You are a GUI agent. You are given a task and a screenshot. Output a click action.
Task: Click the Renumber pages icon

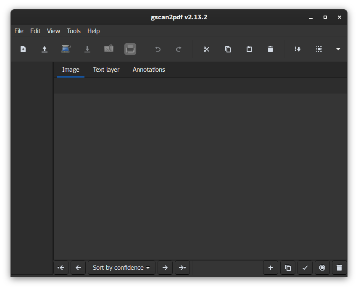(x=298, y=49)
